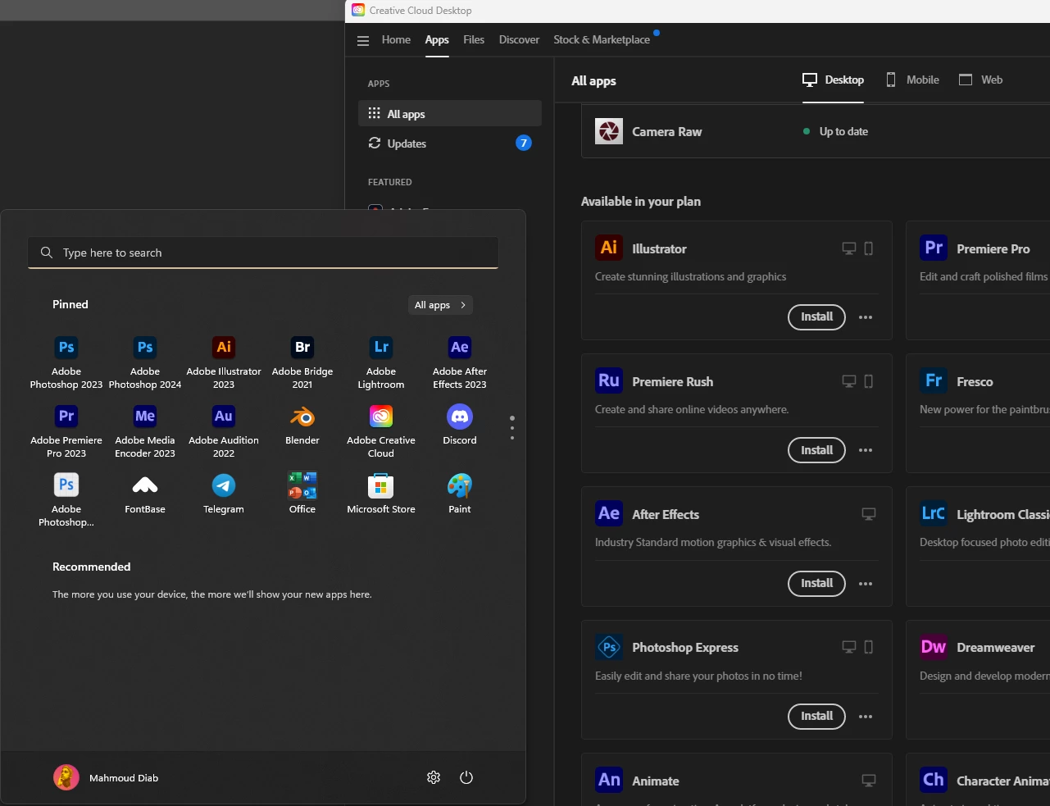Open Start menu Settings gear
Viewport: 1050px width, 806px height.
[434, 777]
